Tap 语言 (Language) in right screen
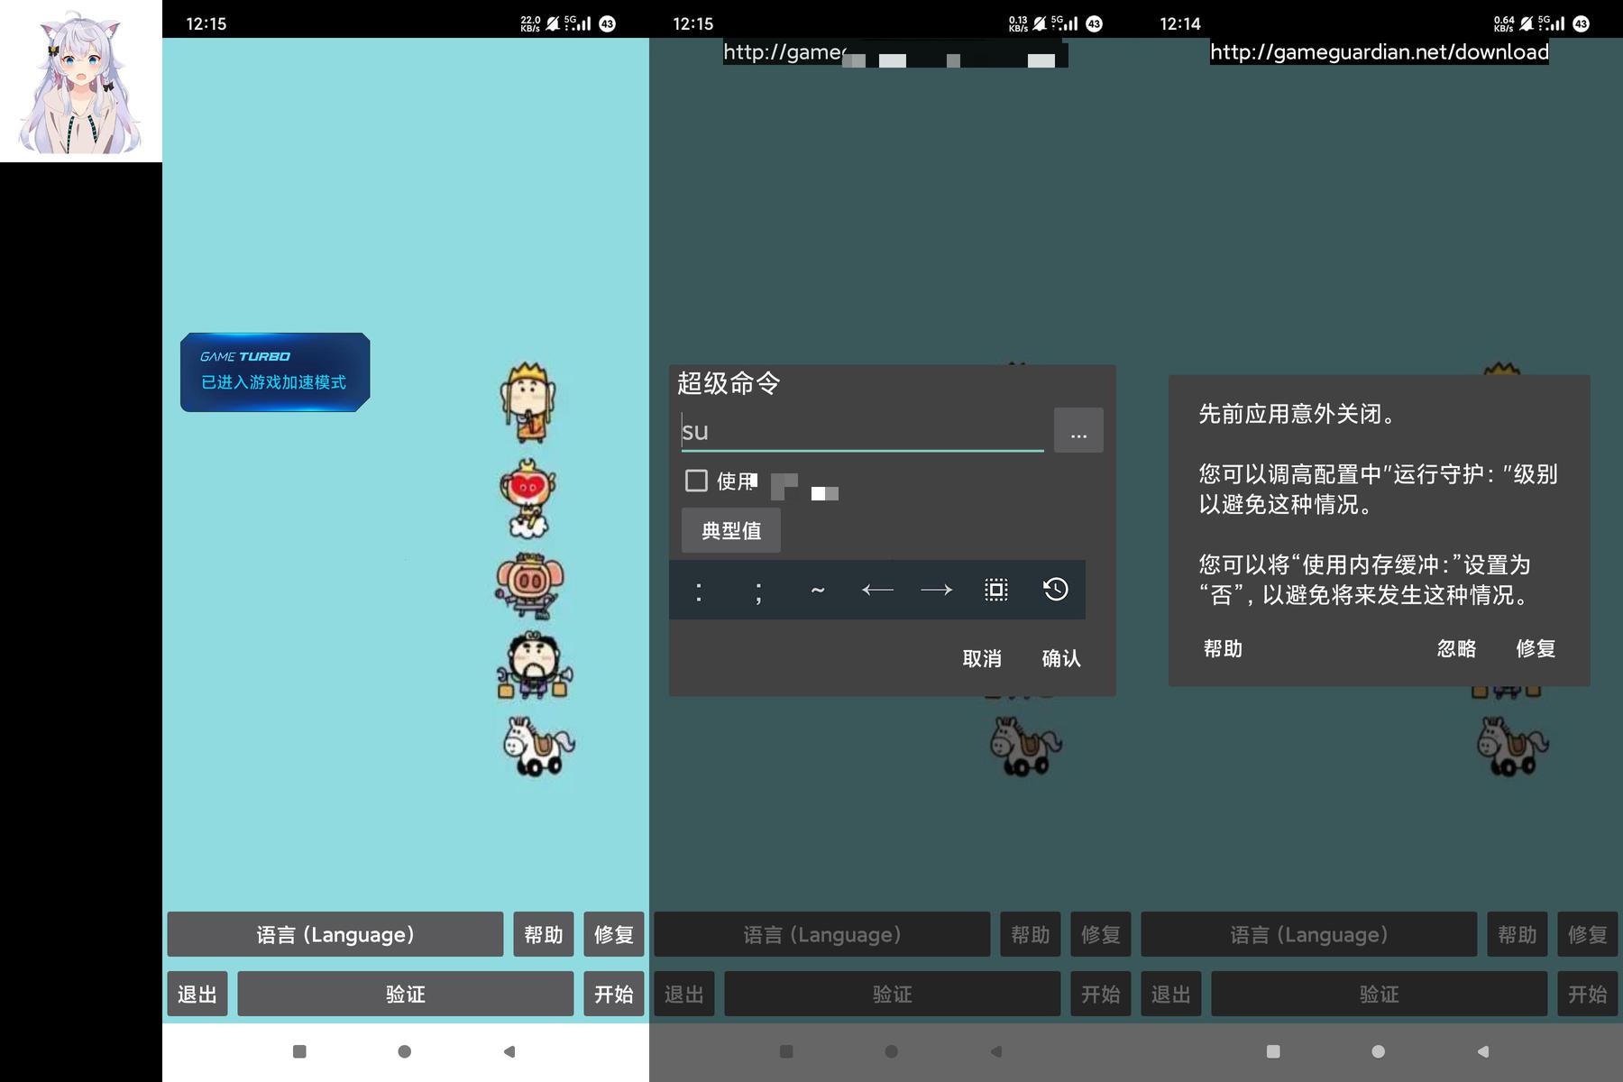This screenshot has width=1623, height=1082. 1309,935
